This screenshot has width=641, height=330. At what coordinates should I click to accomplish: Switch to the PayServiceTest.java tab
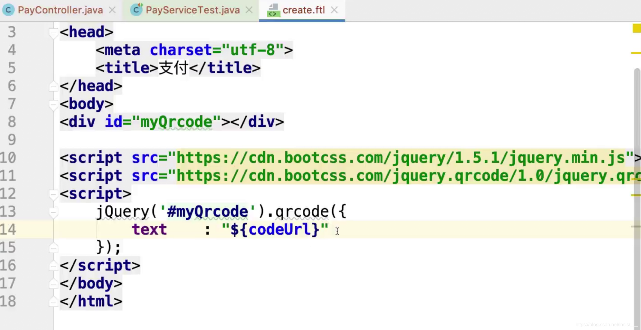pos(192,10)
